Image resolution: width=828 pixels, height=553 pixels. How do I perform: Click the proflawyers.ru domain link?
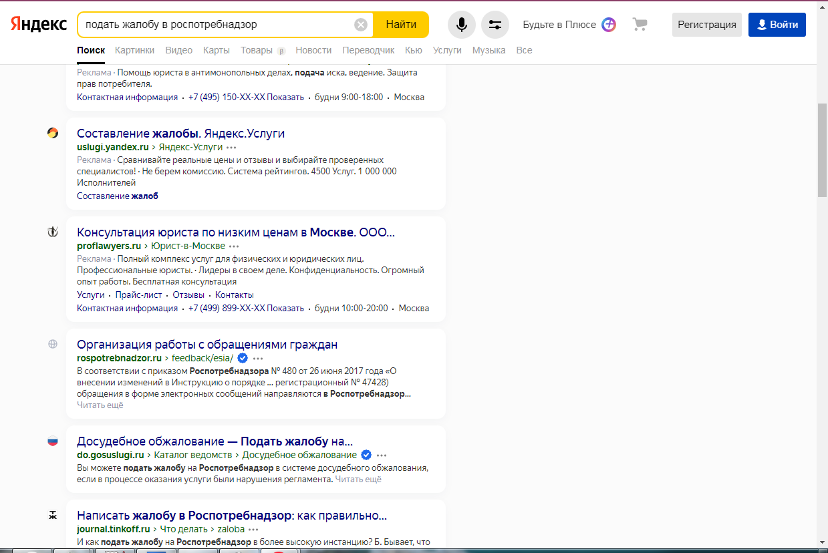[x=109, y=246]
